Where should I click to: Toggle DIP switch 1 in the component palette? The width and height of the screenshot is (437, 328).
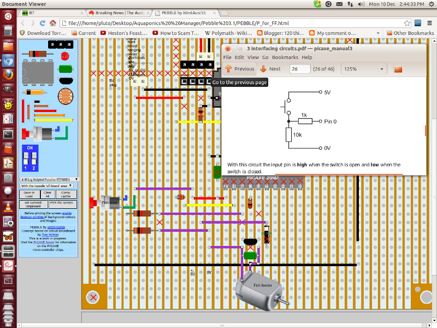pyautogui.click(x=25, y=157)
